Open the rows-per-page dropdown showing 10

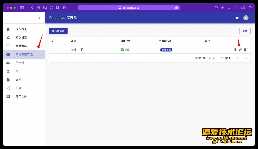click(211, 58)
